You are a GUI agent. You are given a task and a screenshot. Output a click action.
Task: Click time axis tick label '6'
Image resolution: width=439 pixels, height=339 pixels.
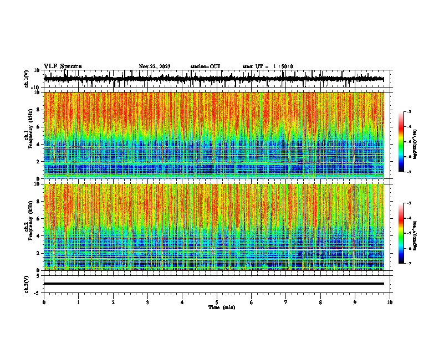tap(252, 302)
